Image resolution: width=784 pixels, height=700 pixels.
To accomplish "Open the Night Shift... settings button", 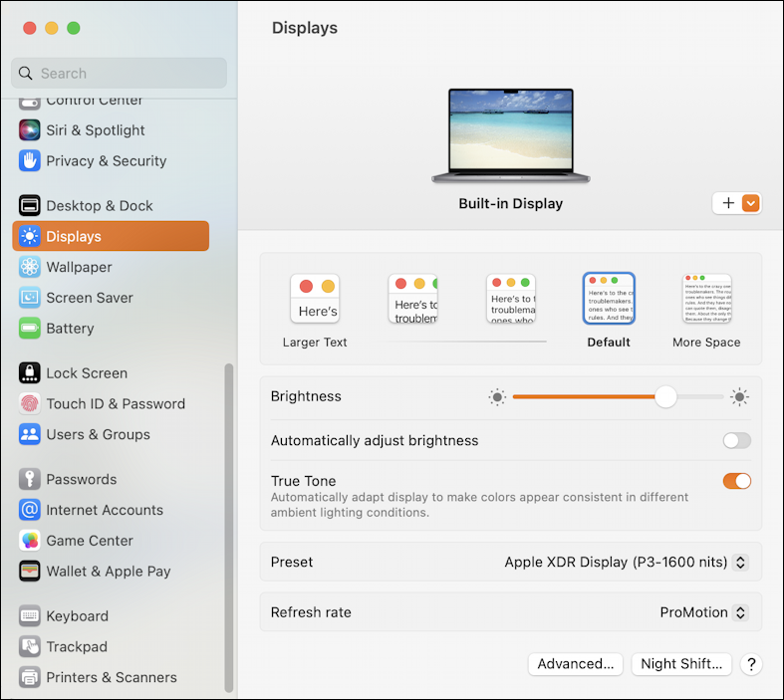I will click(681, 664).
